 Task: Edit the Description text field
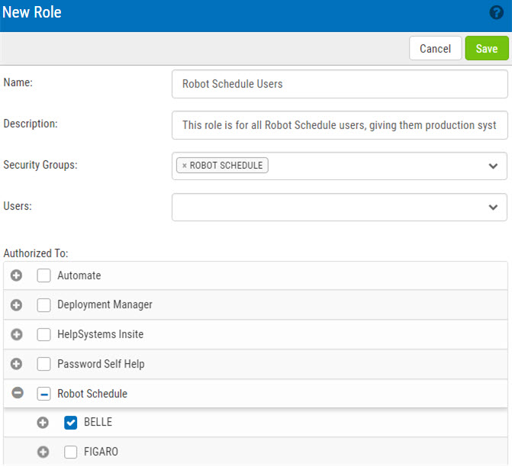[x=340, y=125]
